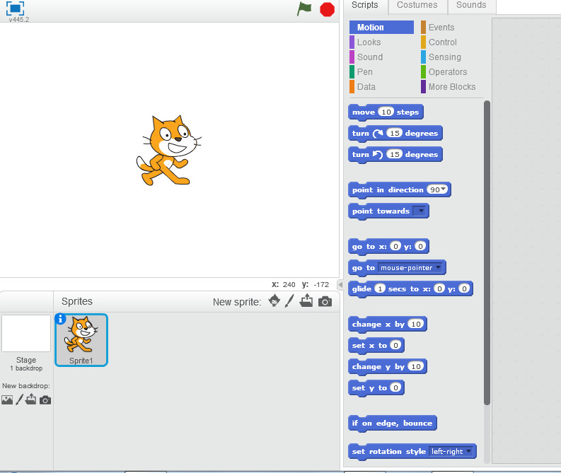Take new backdrop from camera icon
This screenshot has height=473, width=561.
(45, 399)
